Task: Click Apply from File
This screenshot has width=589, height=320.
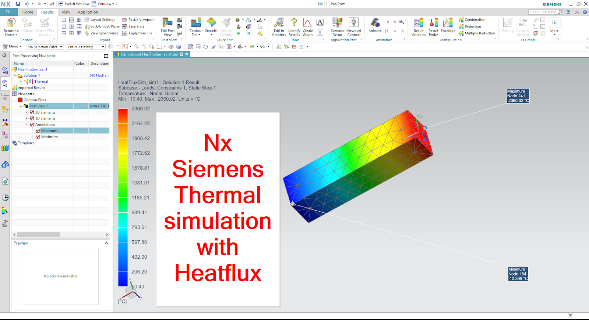Action: point(137,33)
